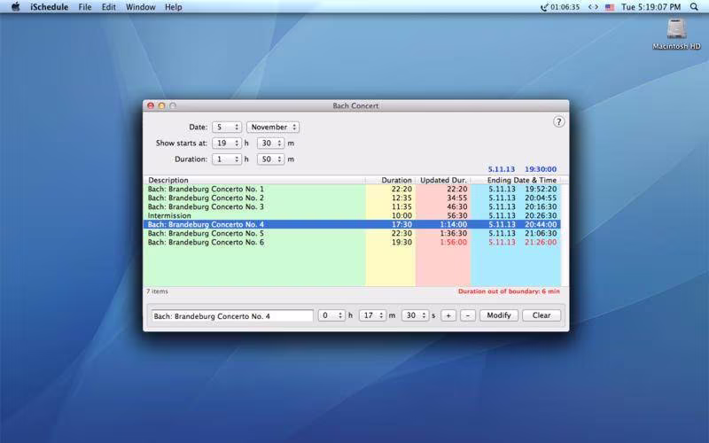Open item hours dropdown showing 0
The width and height of the screenshot is (709, 443).
coord(331,315)
